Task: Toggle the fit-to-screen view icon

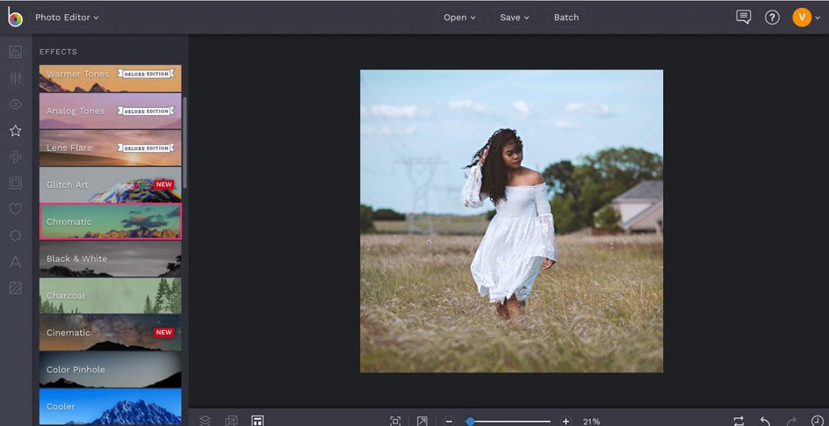Action: coord(395,422)
